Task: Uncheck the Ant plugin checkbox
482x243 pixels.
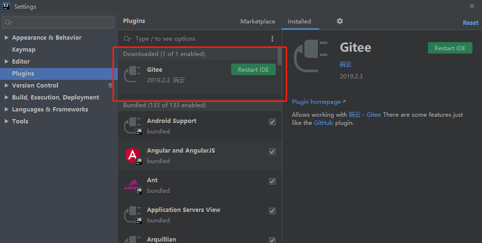Action: click(272, 181)
